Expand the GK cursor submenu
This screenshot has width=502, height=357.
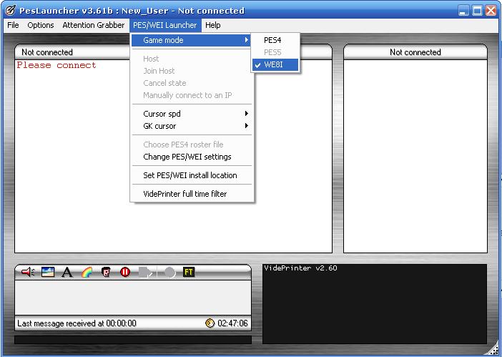(191, 126)
